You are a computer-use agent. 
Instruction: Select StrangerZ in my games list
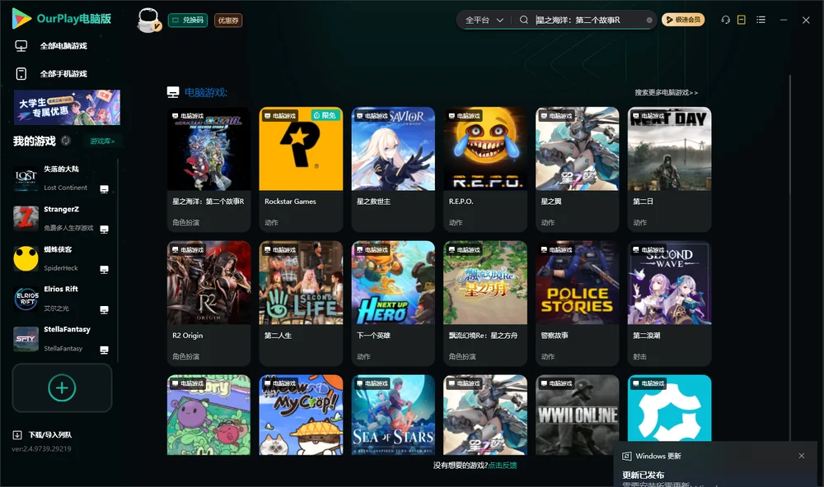click(62, 218)
